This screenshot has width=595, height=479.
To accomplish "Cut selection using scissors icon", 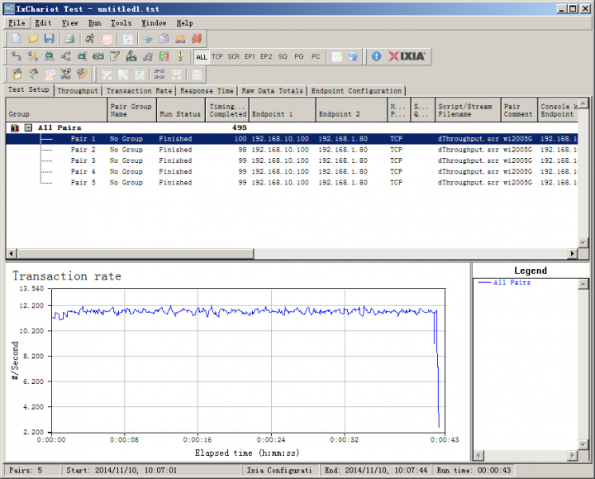I will point(148,38).
